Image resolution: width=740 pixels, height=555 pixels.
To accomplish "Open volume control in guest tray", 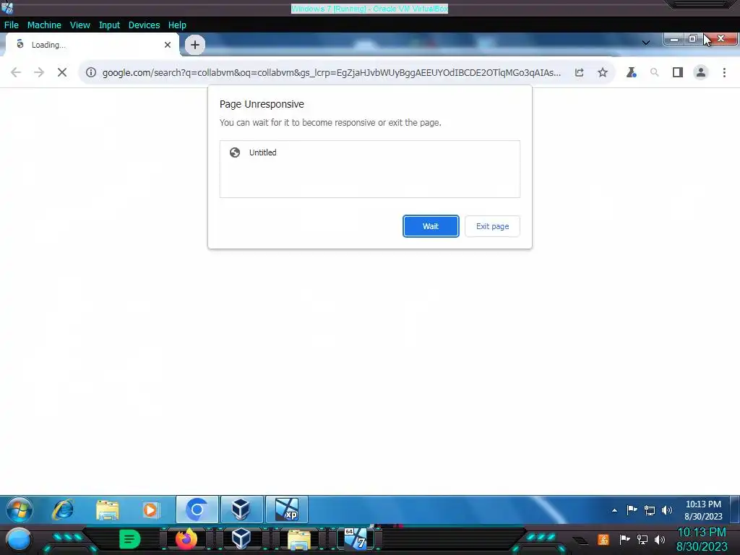I will click(667, 510).
